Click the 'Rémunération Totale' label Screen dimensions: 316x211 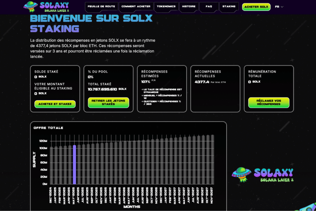click(x=262, y=74)
